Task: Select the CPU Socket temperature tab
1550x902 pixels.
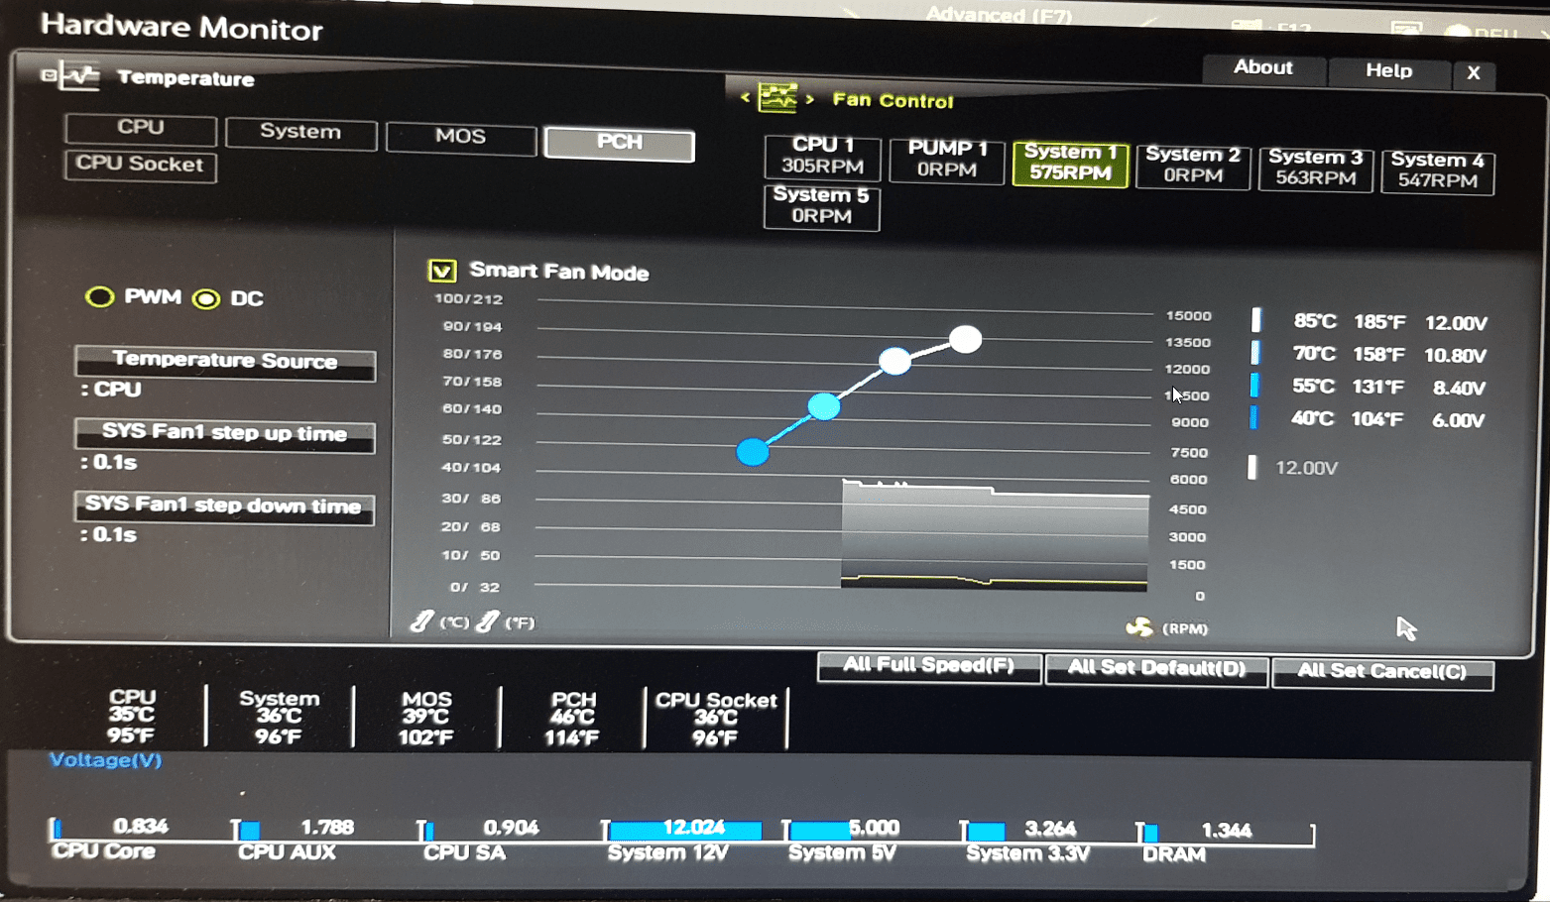Action: pos(140,165)
